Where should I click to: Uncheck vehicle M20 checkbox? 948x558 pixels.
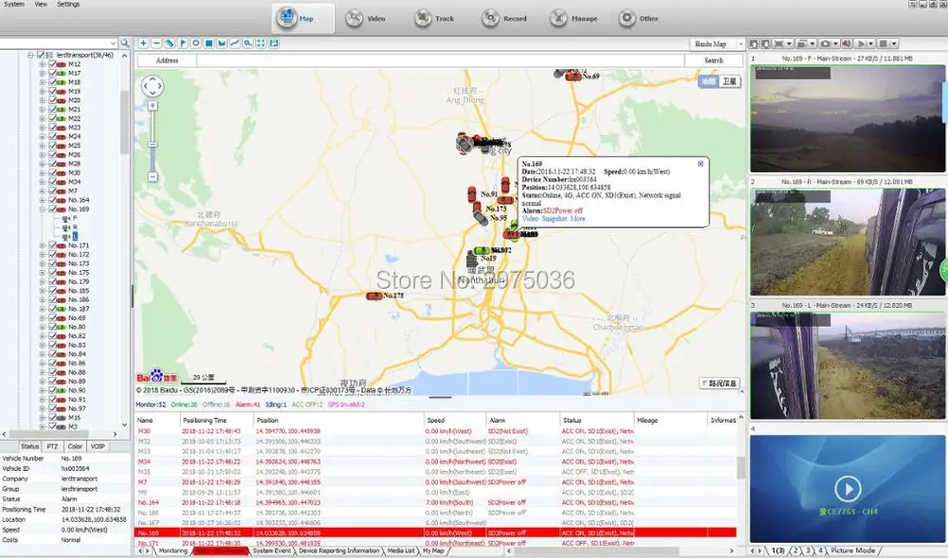pyautogui.click(x=52, y=100)
